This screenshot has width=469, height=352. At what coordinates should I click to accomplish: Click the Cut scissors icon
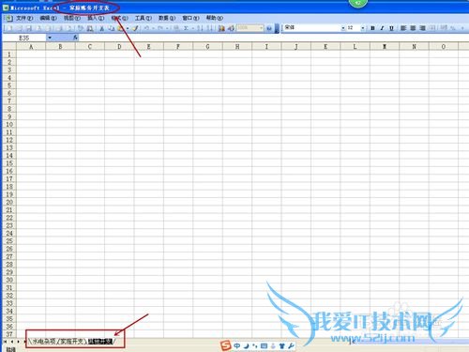click(101, 28)
